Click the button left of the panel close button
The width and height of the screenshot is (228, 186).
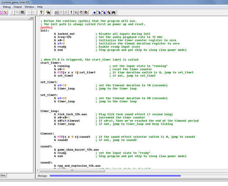coord(29,18)
